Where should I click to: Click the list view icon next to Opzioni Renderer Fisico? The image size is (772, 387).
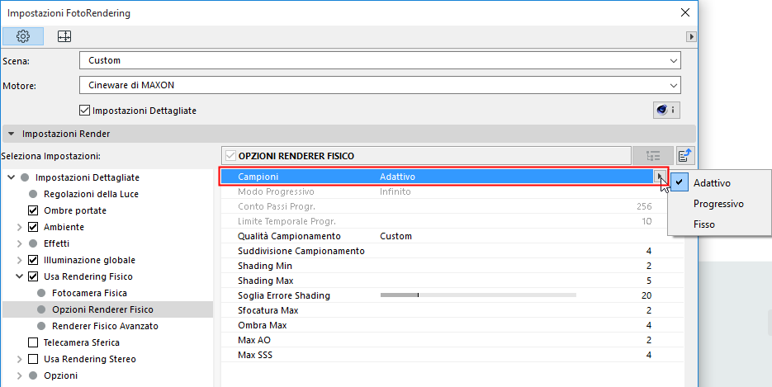[653, 157]
